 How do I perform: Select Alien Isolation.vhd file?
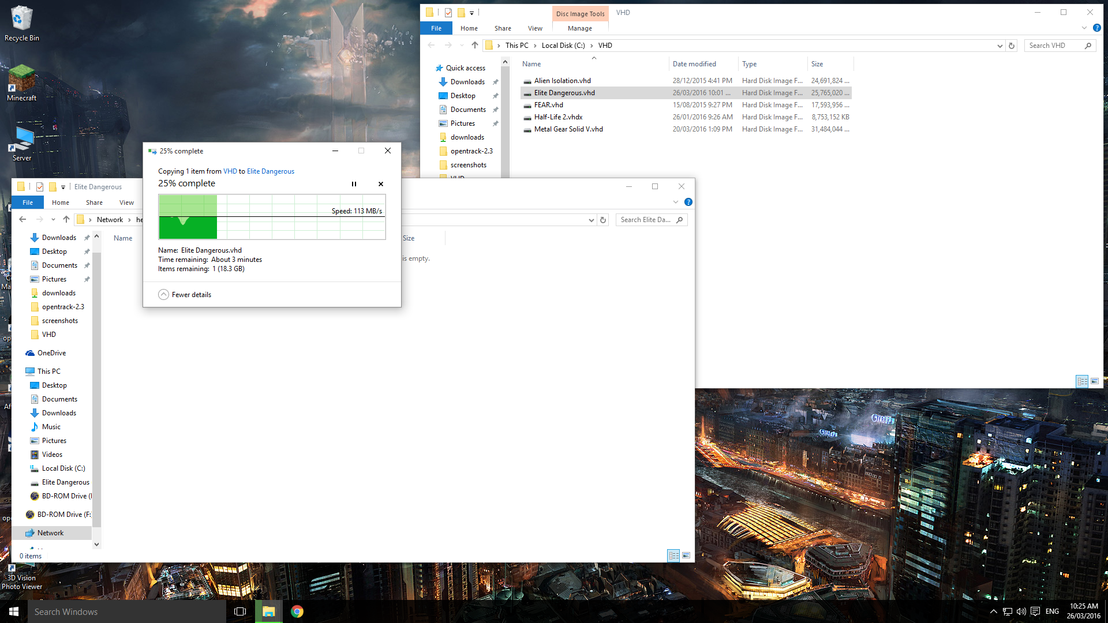tap(686, 81)
